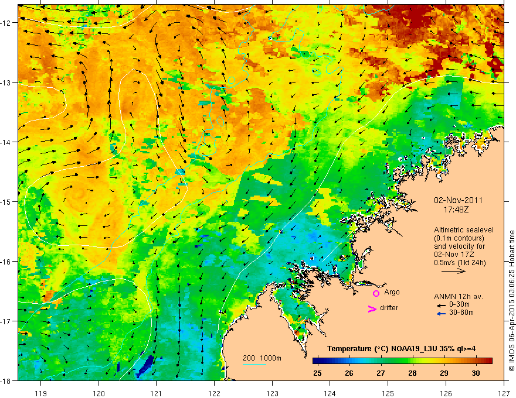Click the latitude axis label -12
The image size is (516, 398).
pyautogui.click(x=6, y=23)
